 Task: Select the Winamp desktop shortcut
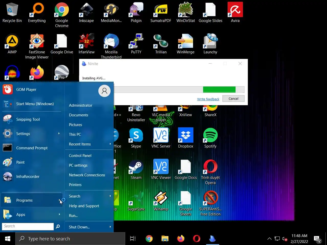click(x=161, y=201)
